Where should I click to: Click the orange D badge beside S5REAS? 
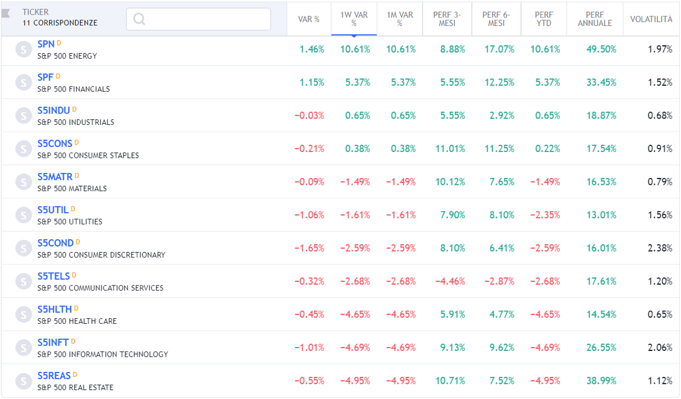click(75, 374)
